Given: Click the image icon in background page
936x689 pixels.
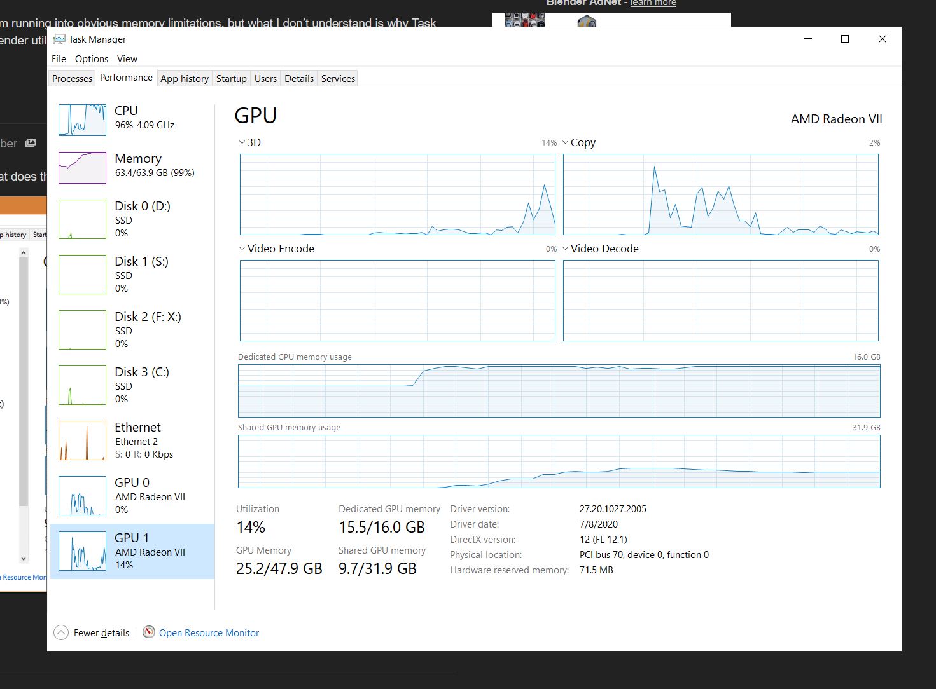Looking at the screenshot, I should click(x=31, y=143).
